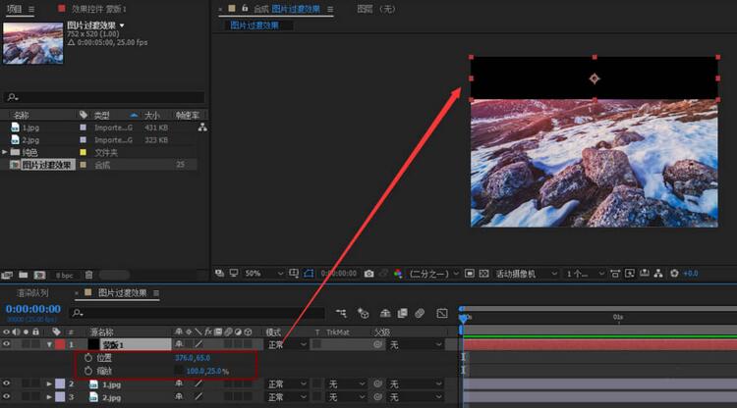Click the red label color swatch of 蒙版 1

click(x=59, y=344)
